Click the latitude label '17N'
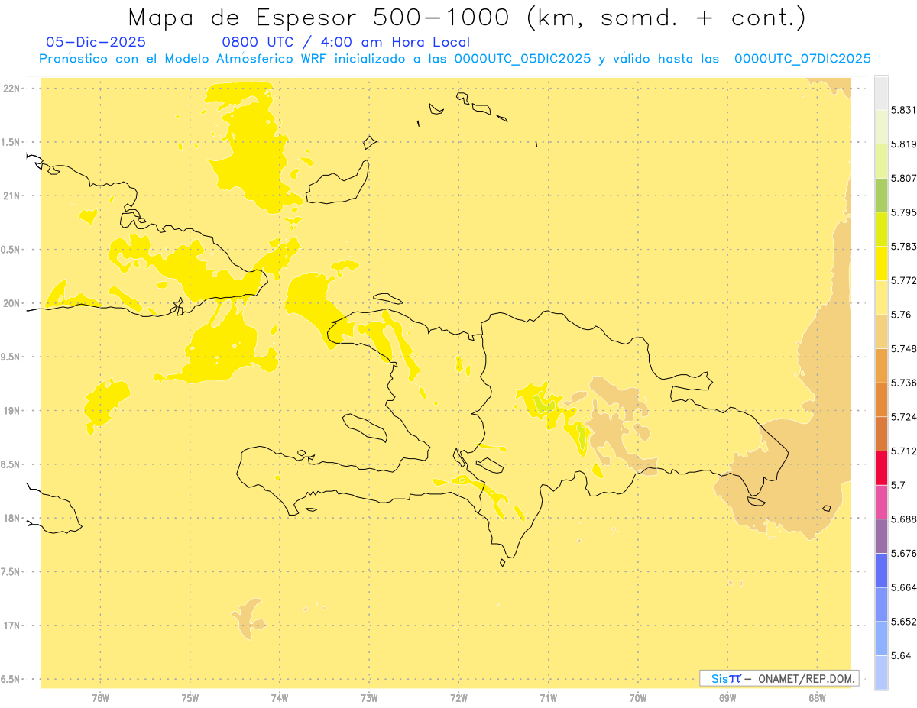This screenshot has width=917, height=708. [x=11, y=626]
